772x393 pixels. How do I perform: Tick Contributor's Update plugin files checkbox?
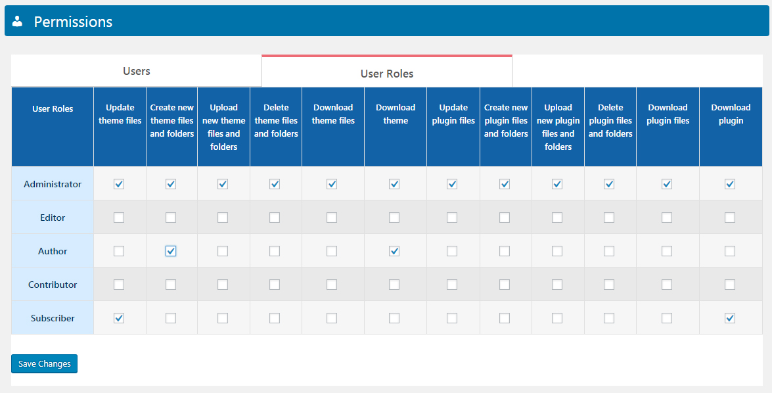[452, 285]
